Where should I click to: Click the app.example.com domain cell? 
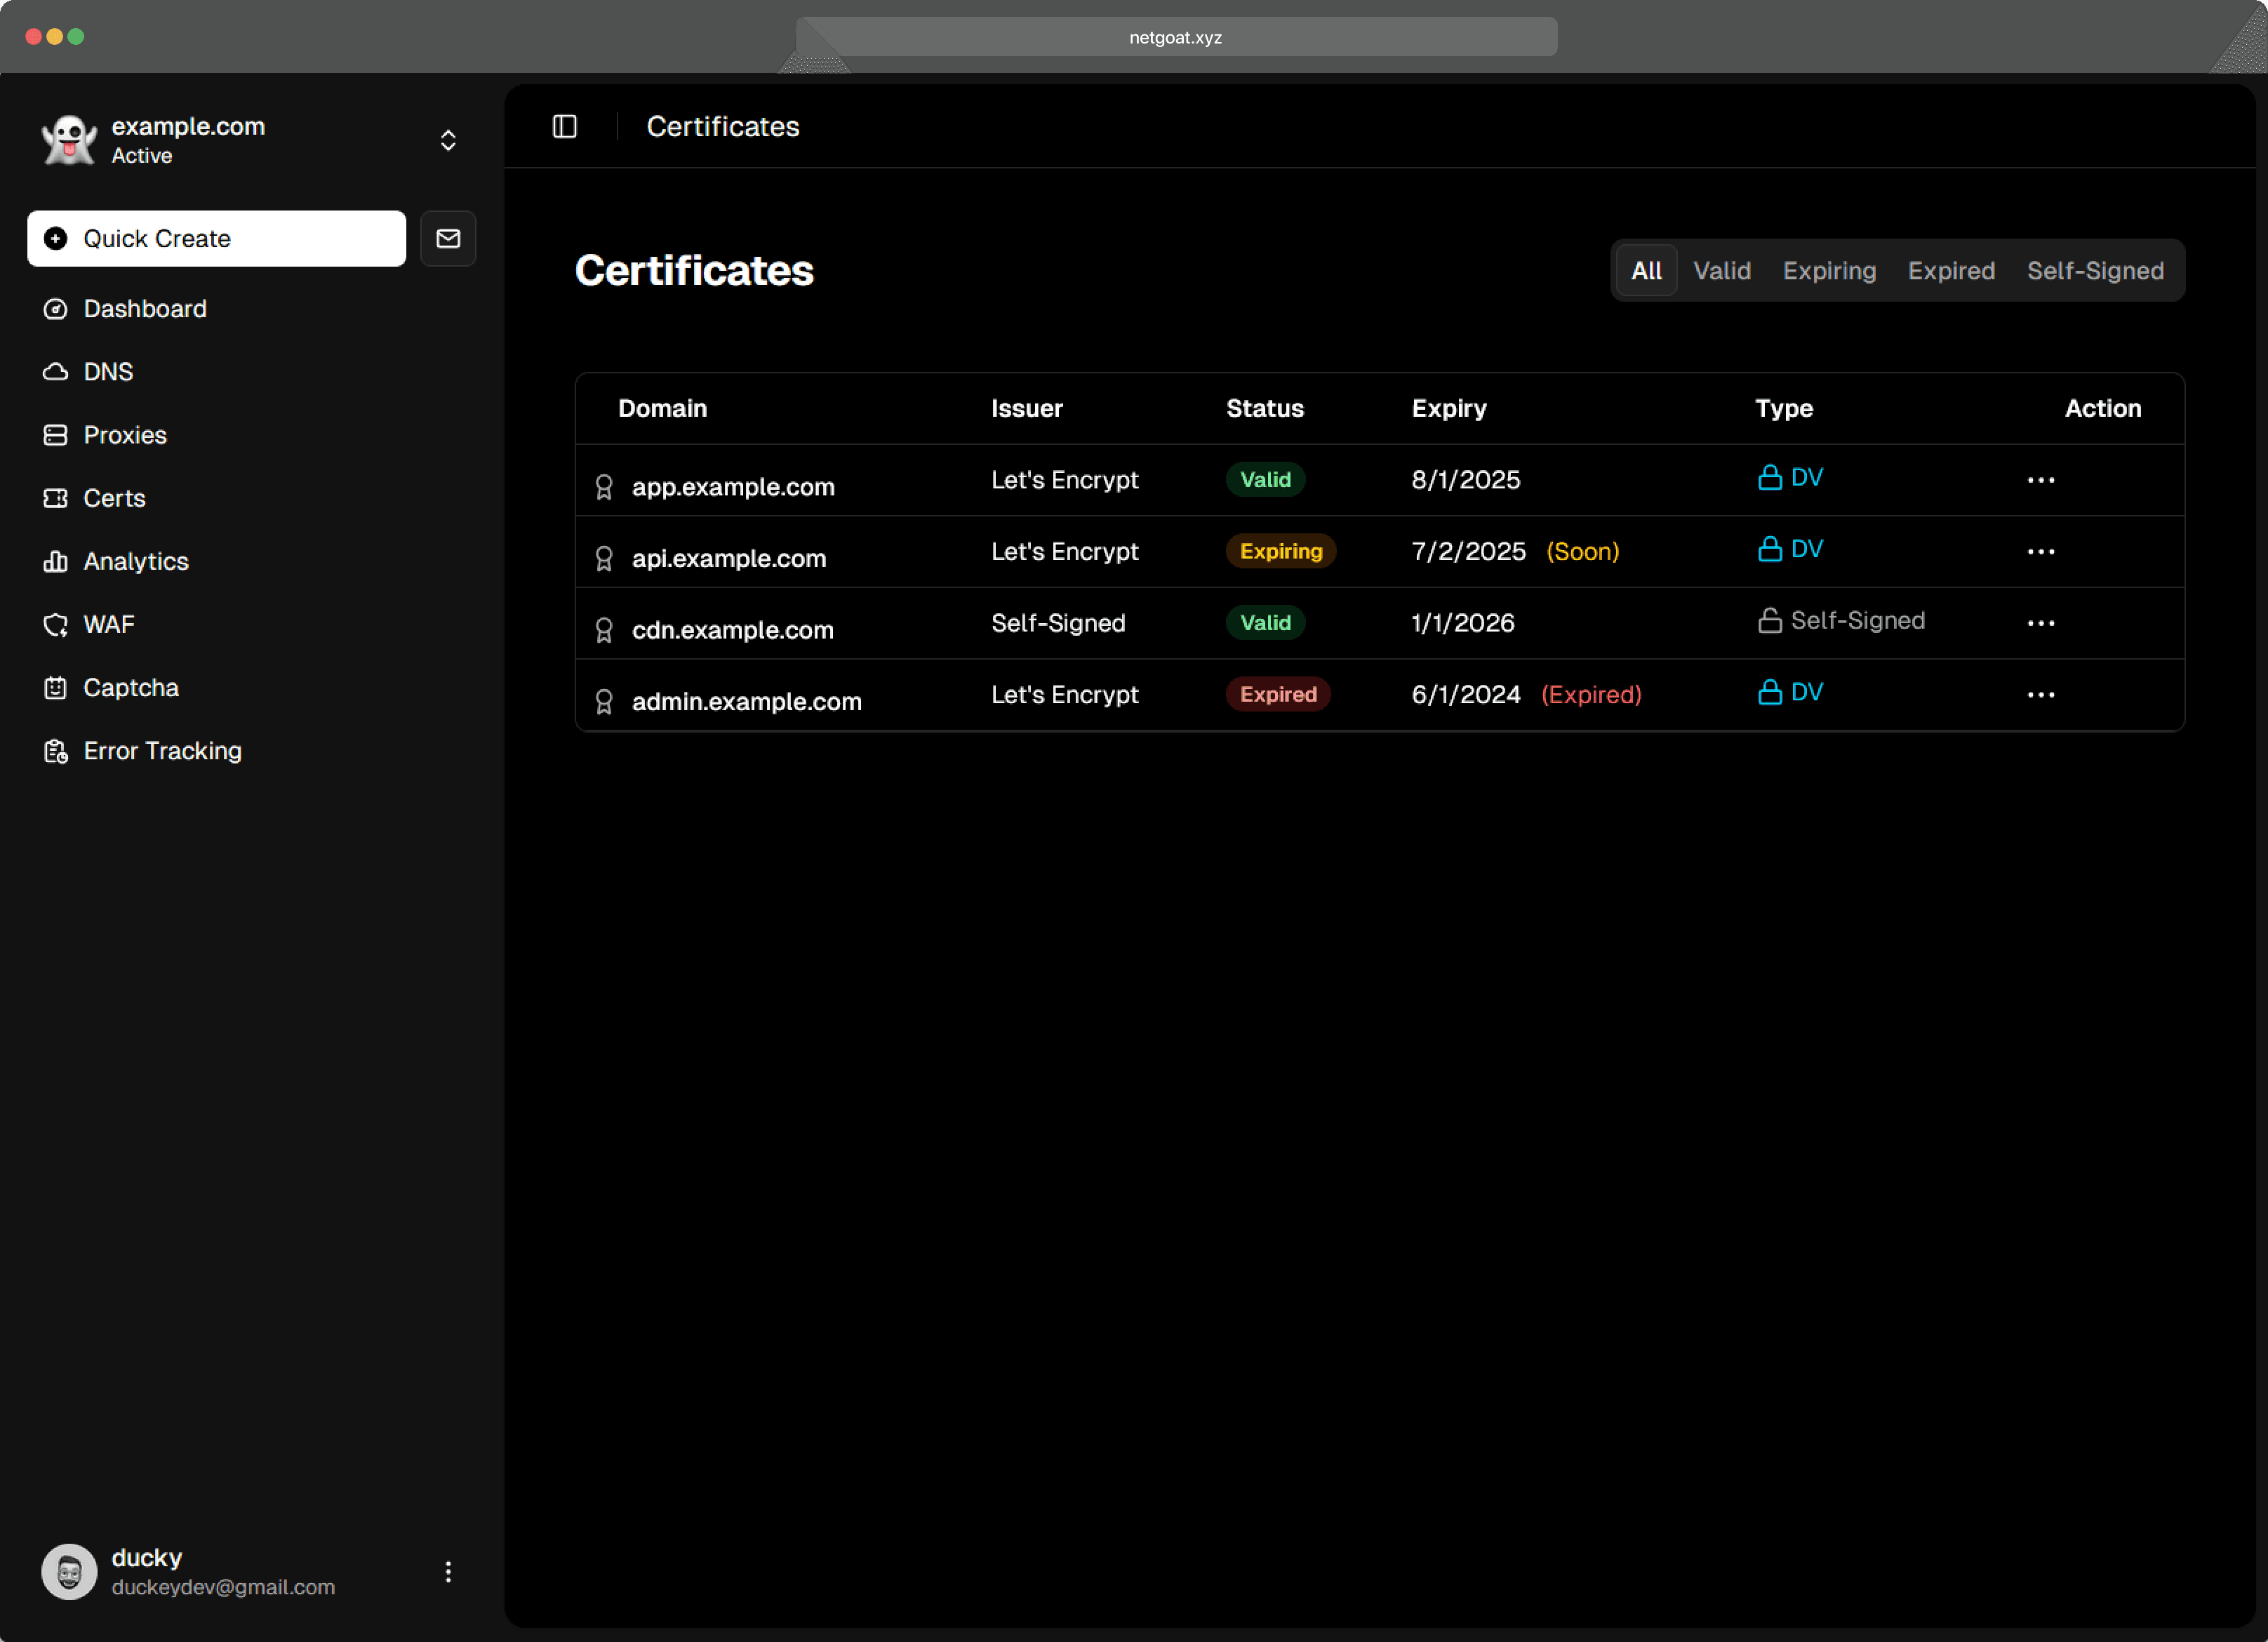(x=732, y=487)
